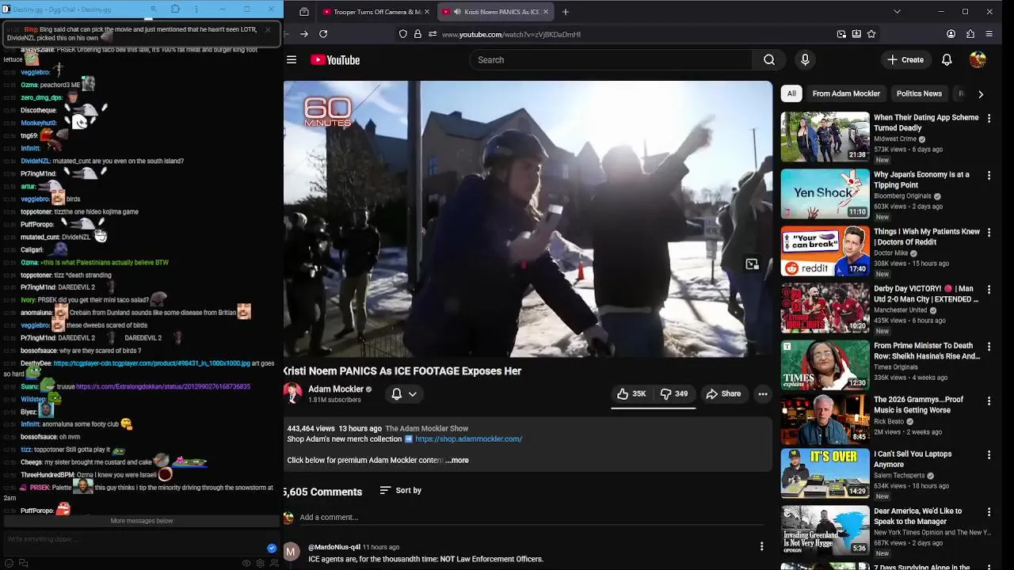Expand description with '...more'
The image size is (1014, 570).
[x=457, y=460]
